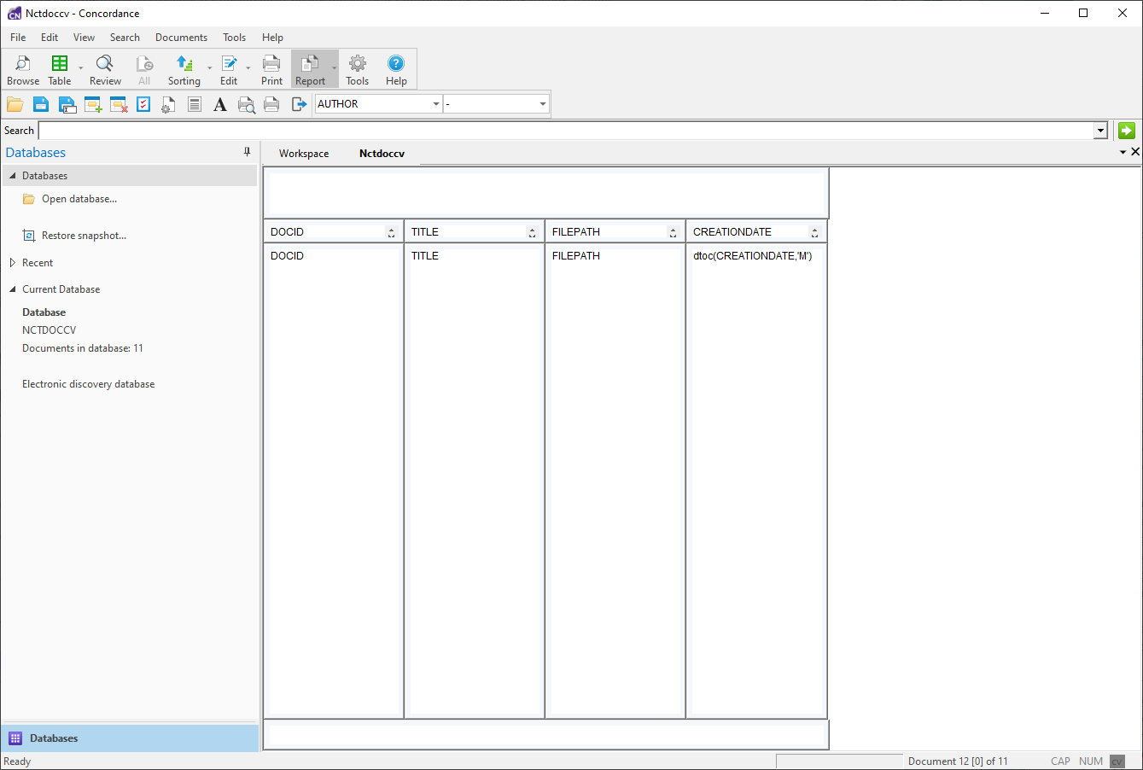Click Documents in database: 11 text
Image resolution: width=1143 pixels, height=770 pixels.
point(83,348)
